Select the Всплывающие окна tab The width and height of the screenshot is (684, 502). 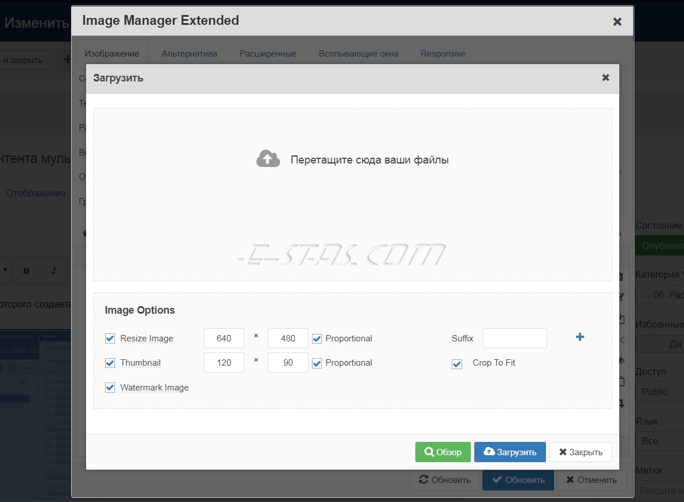tap(358, 54)
